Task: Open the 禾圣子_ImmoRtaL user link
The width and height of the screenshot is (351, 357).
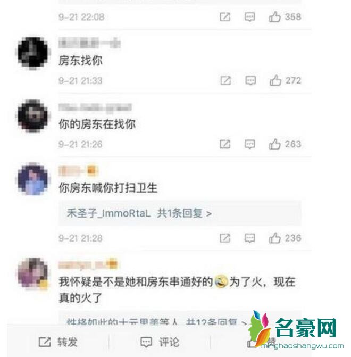Action: (108, 213)
